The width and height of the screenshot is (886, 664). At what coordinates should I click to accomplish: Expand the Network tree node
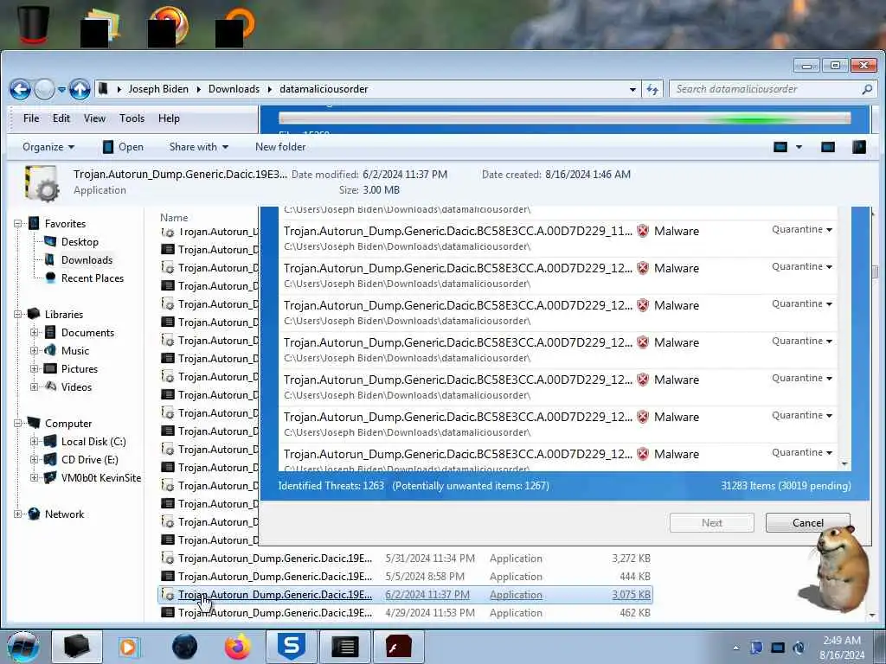pyautogui.click(x=17, y=514)
